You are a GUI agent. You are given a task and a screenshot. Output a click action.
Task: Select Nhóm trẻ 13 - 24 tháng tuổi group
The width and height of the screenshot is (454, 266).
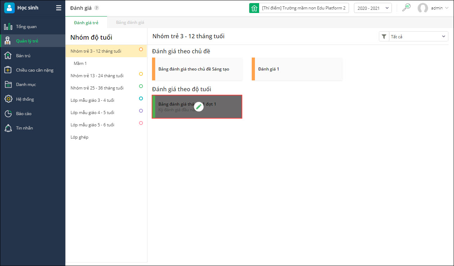[x=106, y=76]
